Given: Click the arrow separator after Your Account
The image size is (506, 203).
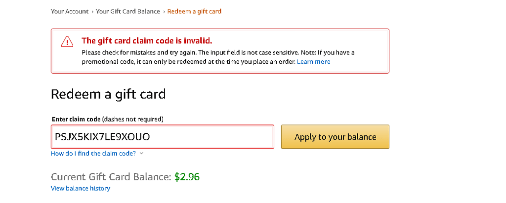Looking at the screenshot, I should (x=92, y=12).
